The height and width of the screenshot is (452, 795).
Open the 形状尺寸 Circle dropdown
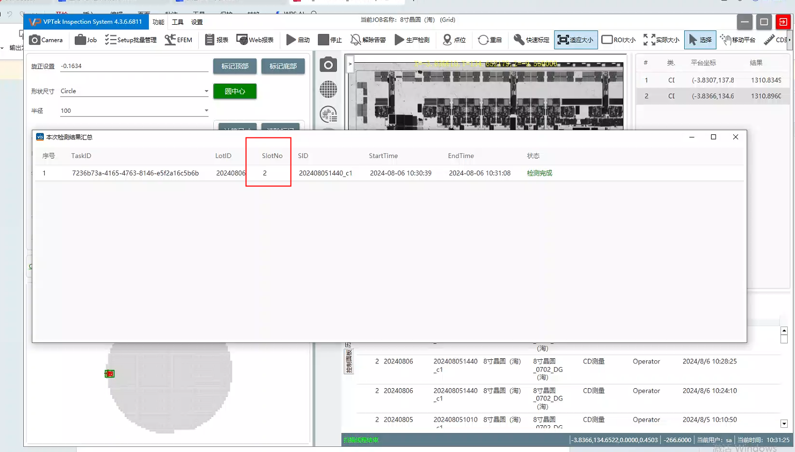[134, 91]
